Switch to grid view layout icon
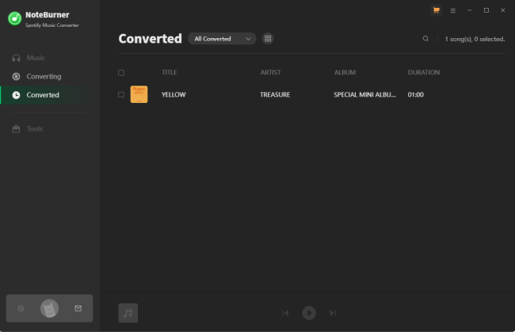The image size is (515, 332). 268,39
